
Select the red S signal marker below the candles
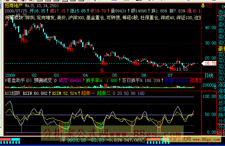tap(102, 70)
